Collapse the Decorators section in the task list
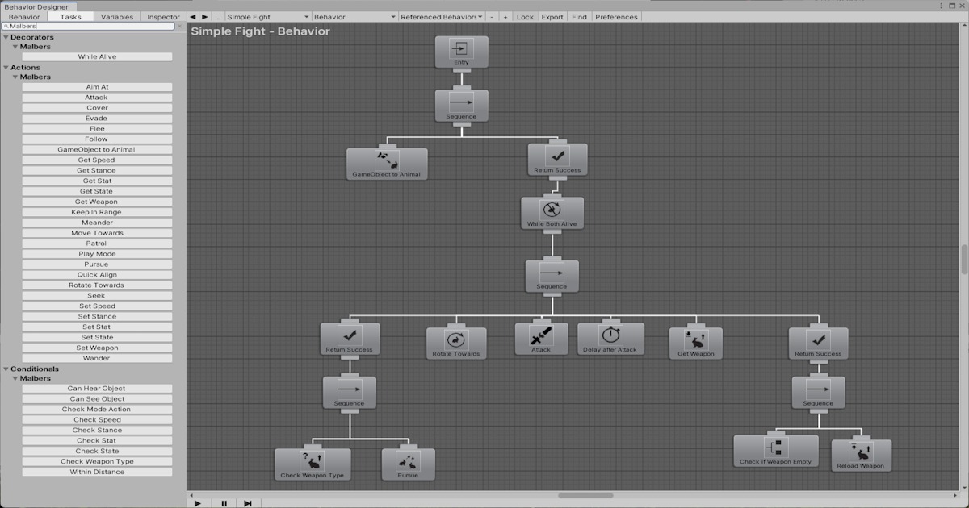Screen dimensions: 969x508 coord(6,37)
